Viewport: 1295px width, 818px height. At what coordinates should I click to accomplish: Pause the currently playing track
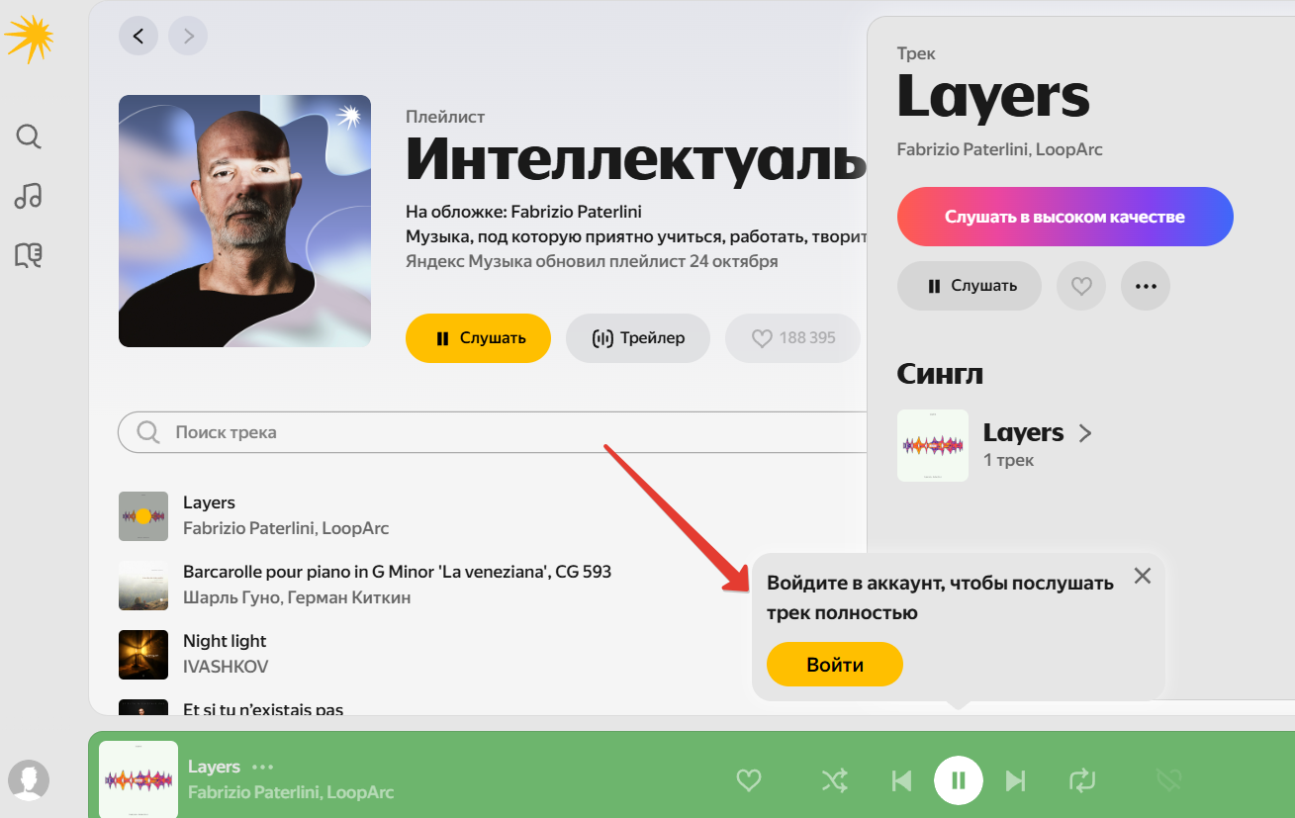pyautogui.click(x=958, y=780)
